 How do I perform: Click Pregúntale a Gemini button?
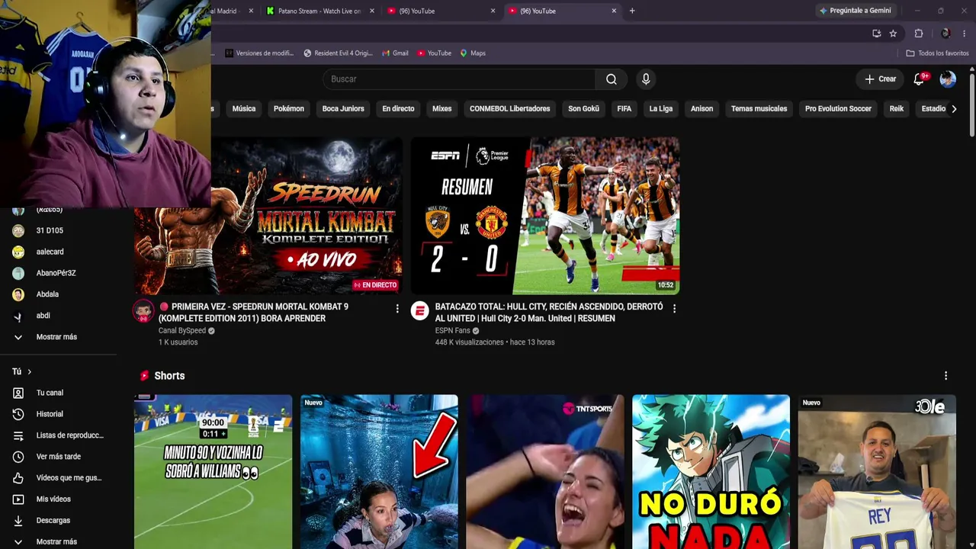click(x=855, y=11)
